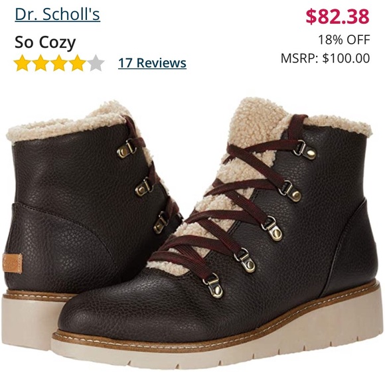The width and height of the screenshot is (385, 385).
Task: Select the So Cozy product title
Action: click(x=45, y=42)
